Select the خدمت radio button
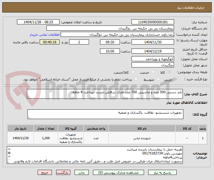 click(153, 72)
